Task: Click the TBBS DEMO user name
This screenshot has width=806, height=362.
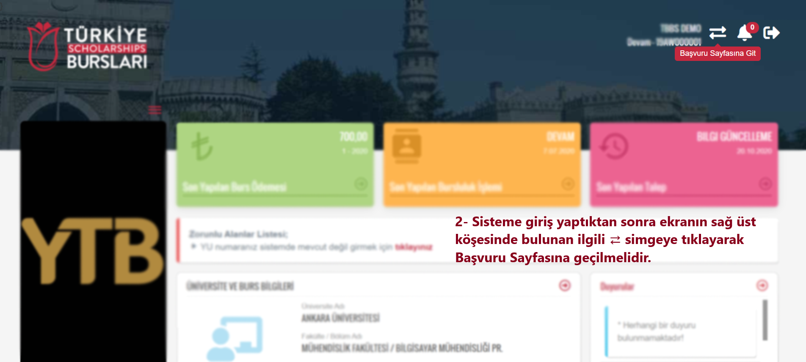Action: tap(681, 28)
